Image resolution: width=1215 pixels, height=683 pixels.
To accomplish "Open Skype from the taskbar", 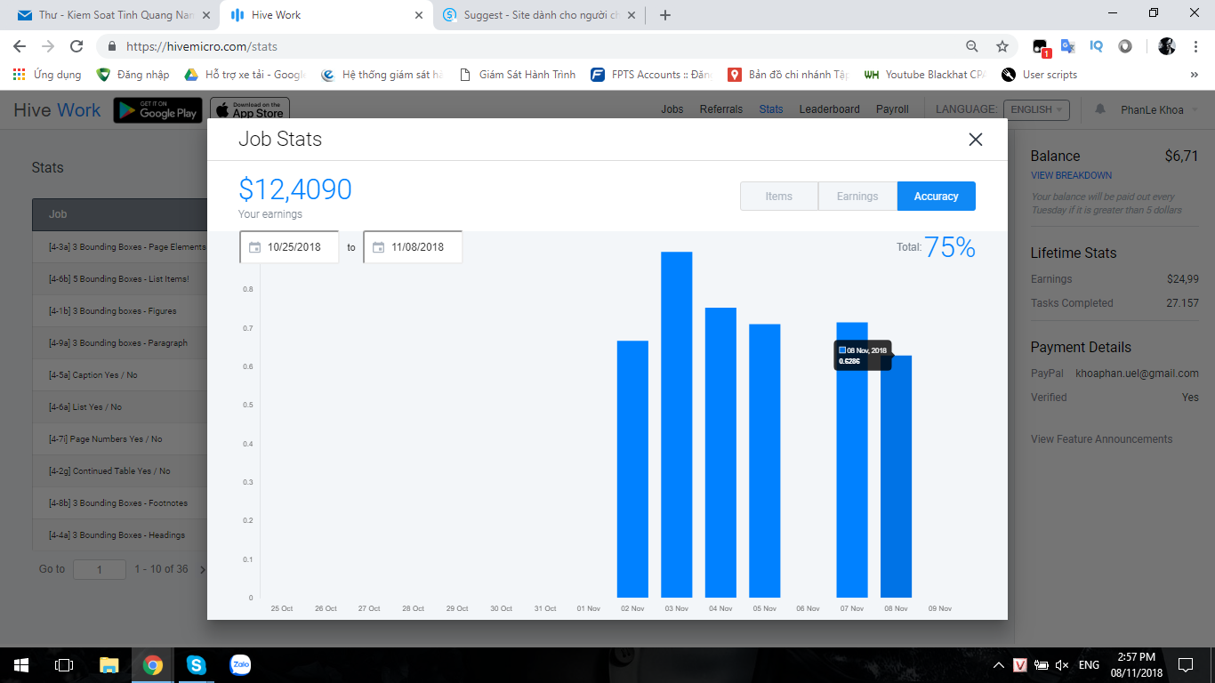I will pos(196,664).
